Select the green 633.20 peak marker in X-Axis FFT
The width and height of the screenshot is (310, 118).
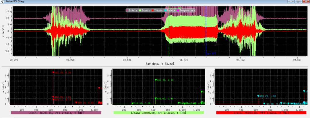coord(156,80)
